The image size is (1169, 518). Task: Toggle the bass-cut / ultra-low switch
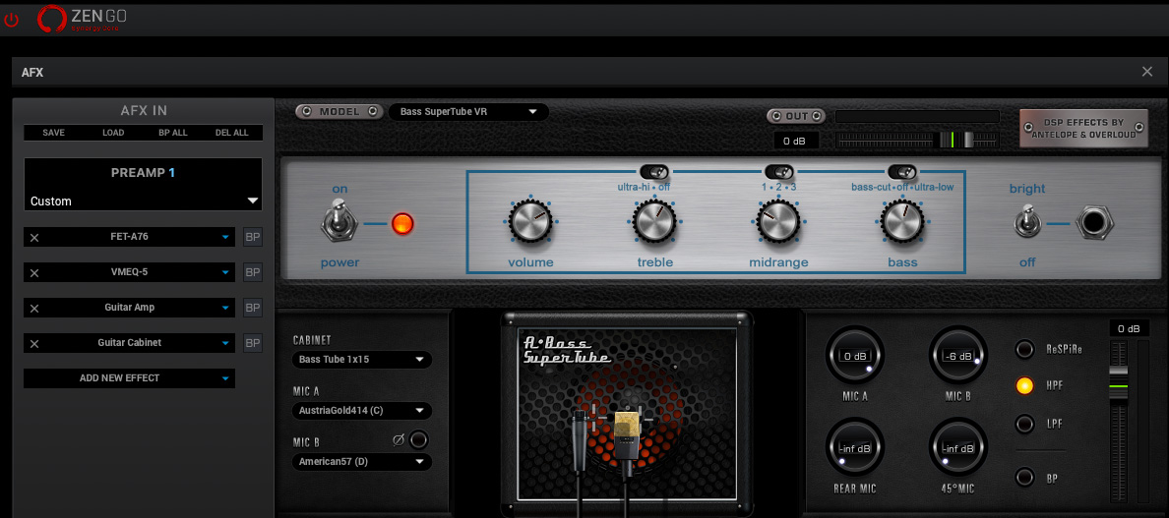(902, 171)
